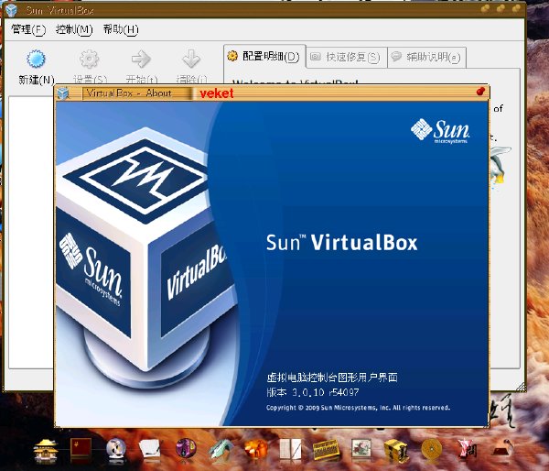Viewport: 549px width, 471px height.
Task: Open the white paper and brush dock icon
Action: point(151,450)
